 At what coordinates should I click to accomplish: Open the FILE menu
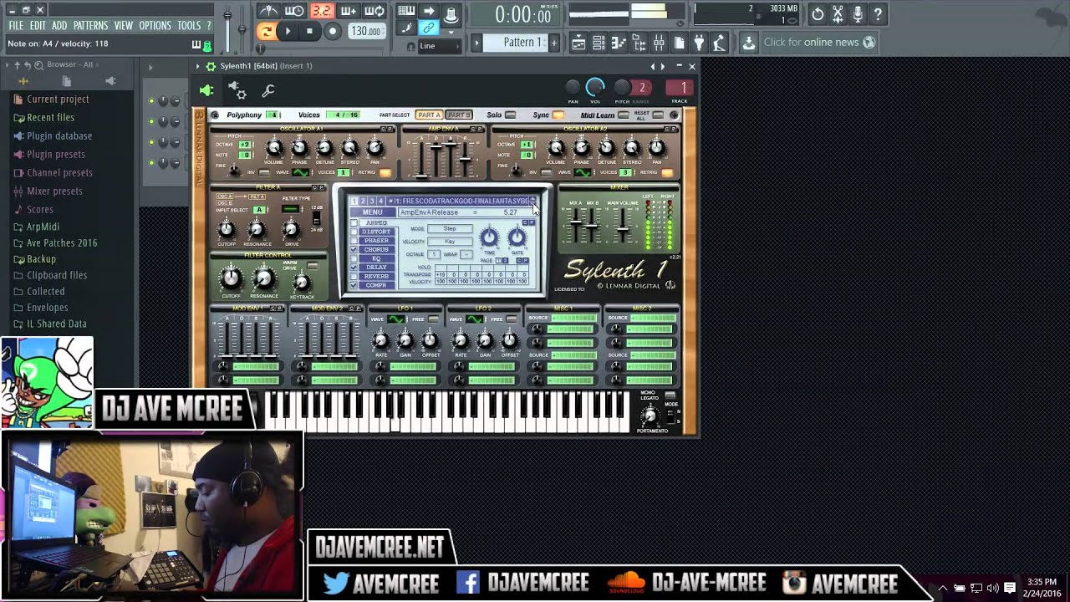16,26
